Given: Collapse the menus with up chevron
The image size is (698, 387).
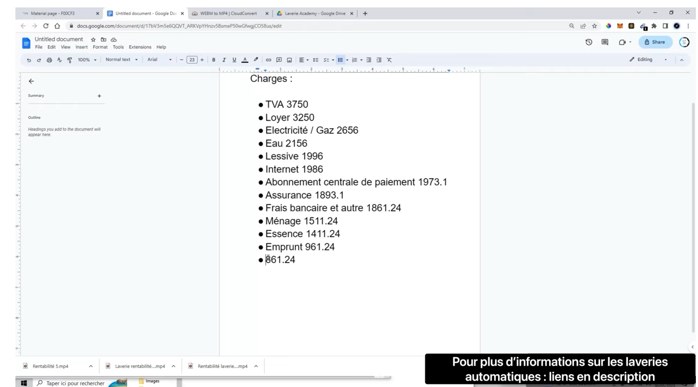Looking at the screenshot, I should click(x=682, y=60).
